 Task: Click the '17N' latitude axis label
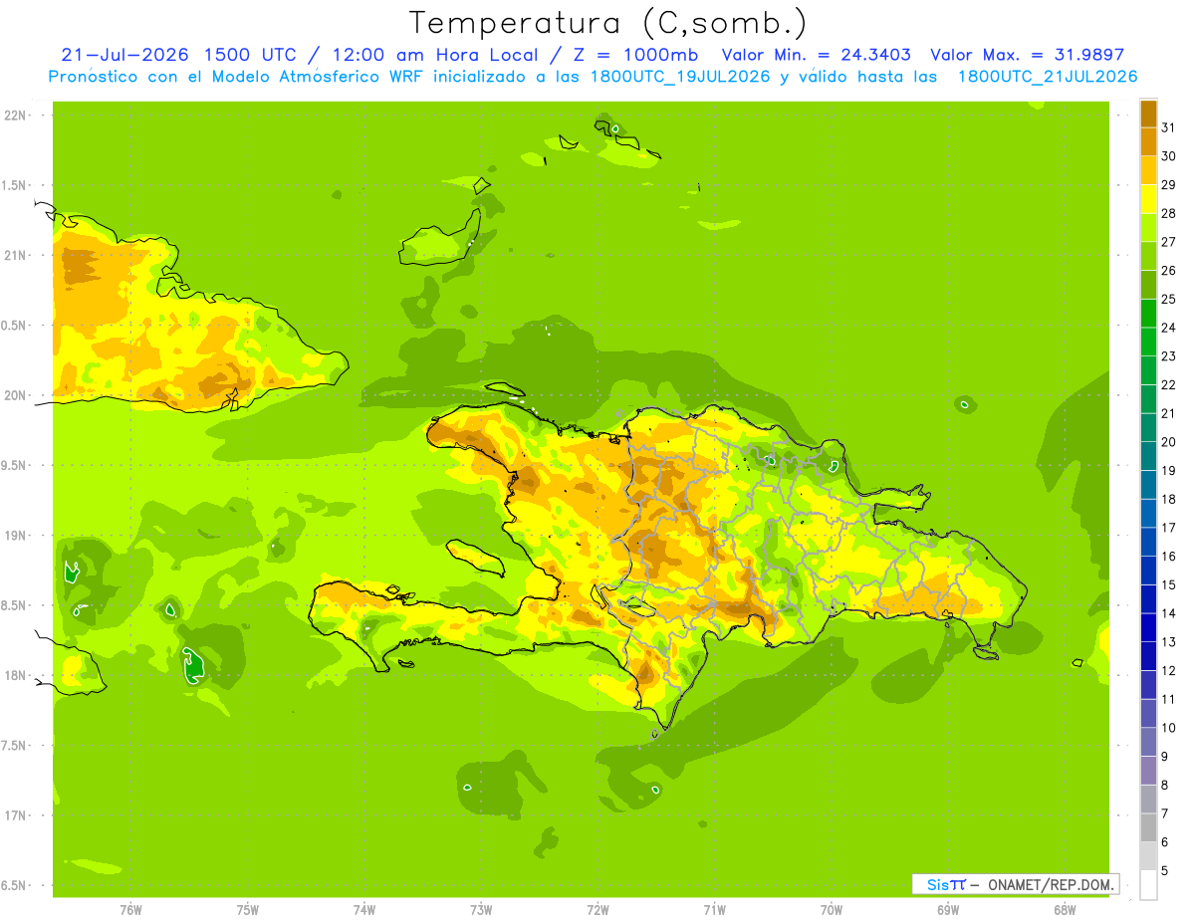[x=15, y=815]
